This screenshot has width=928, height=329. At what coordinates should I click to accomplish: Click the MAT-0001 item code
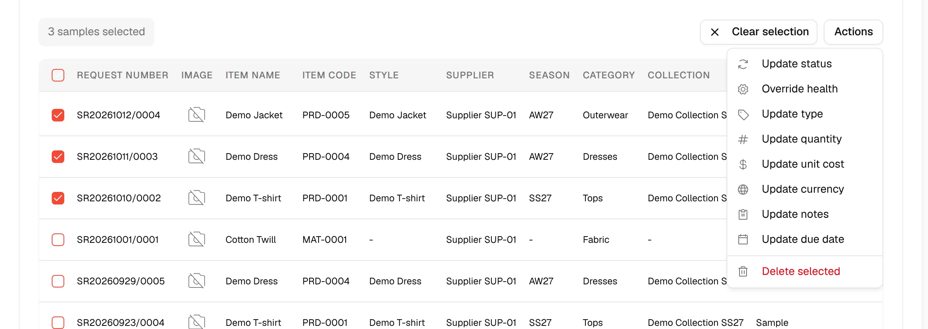point(325,240)
